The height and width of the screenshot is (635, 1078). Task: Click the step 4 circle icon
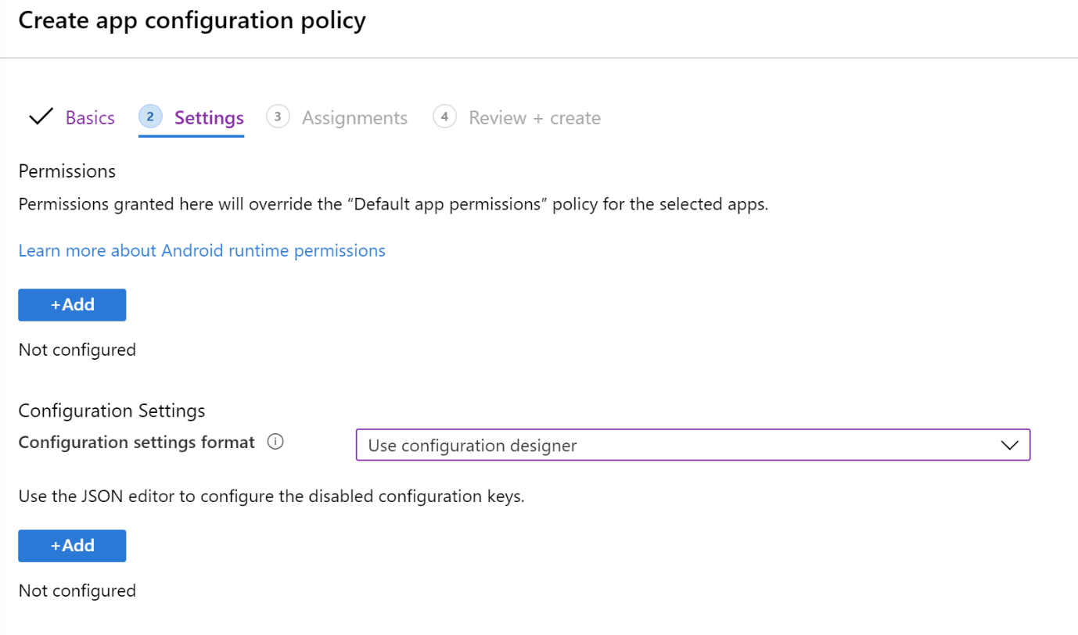[x=444, y=116]
